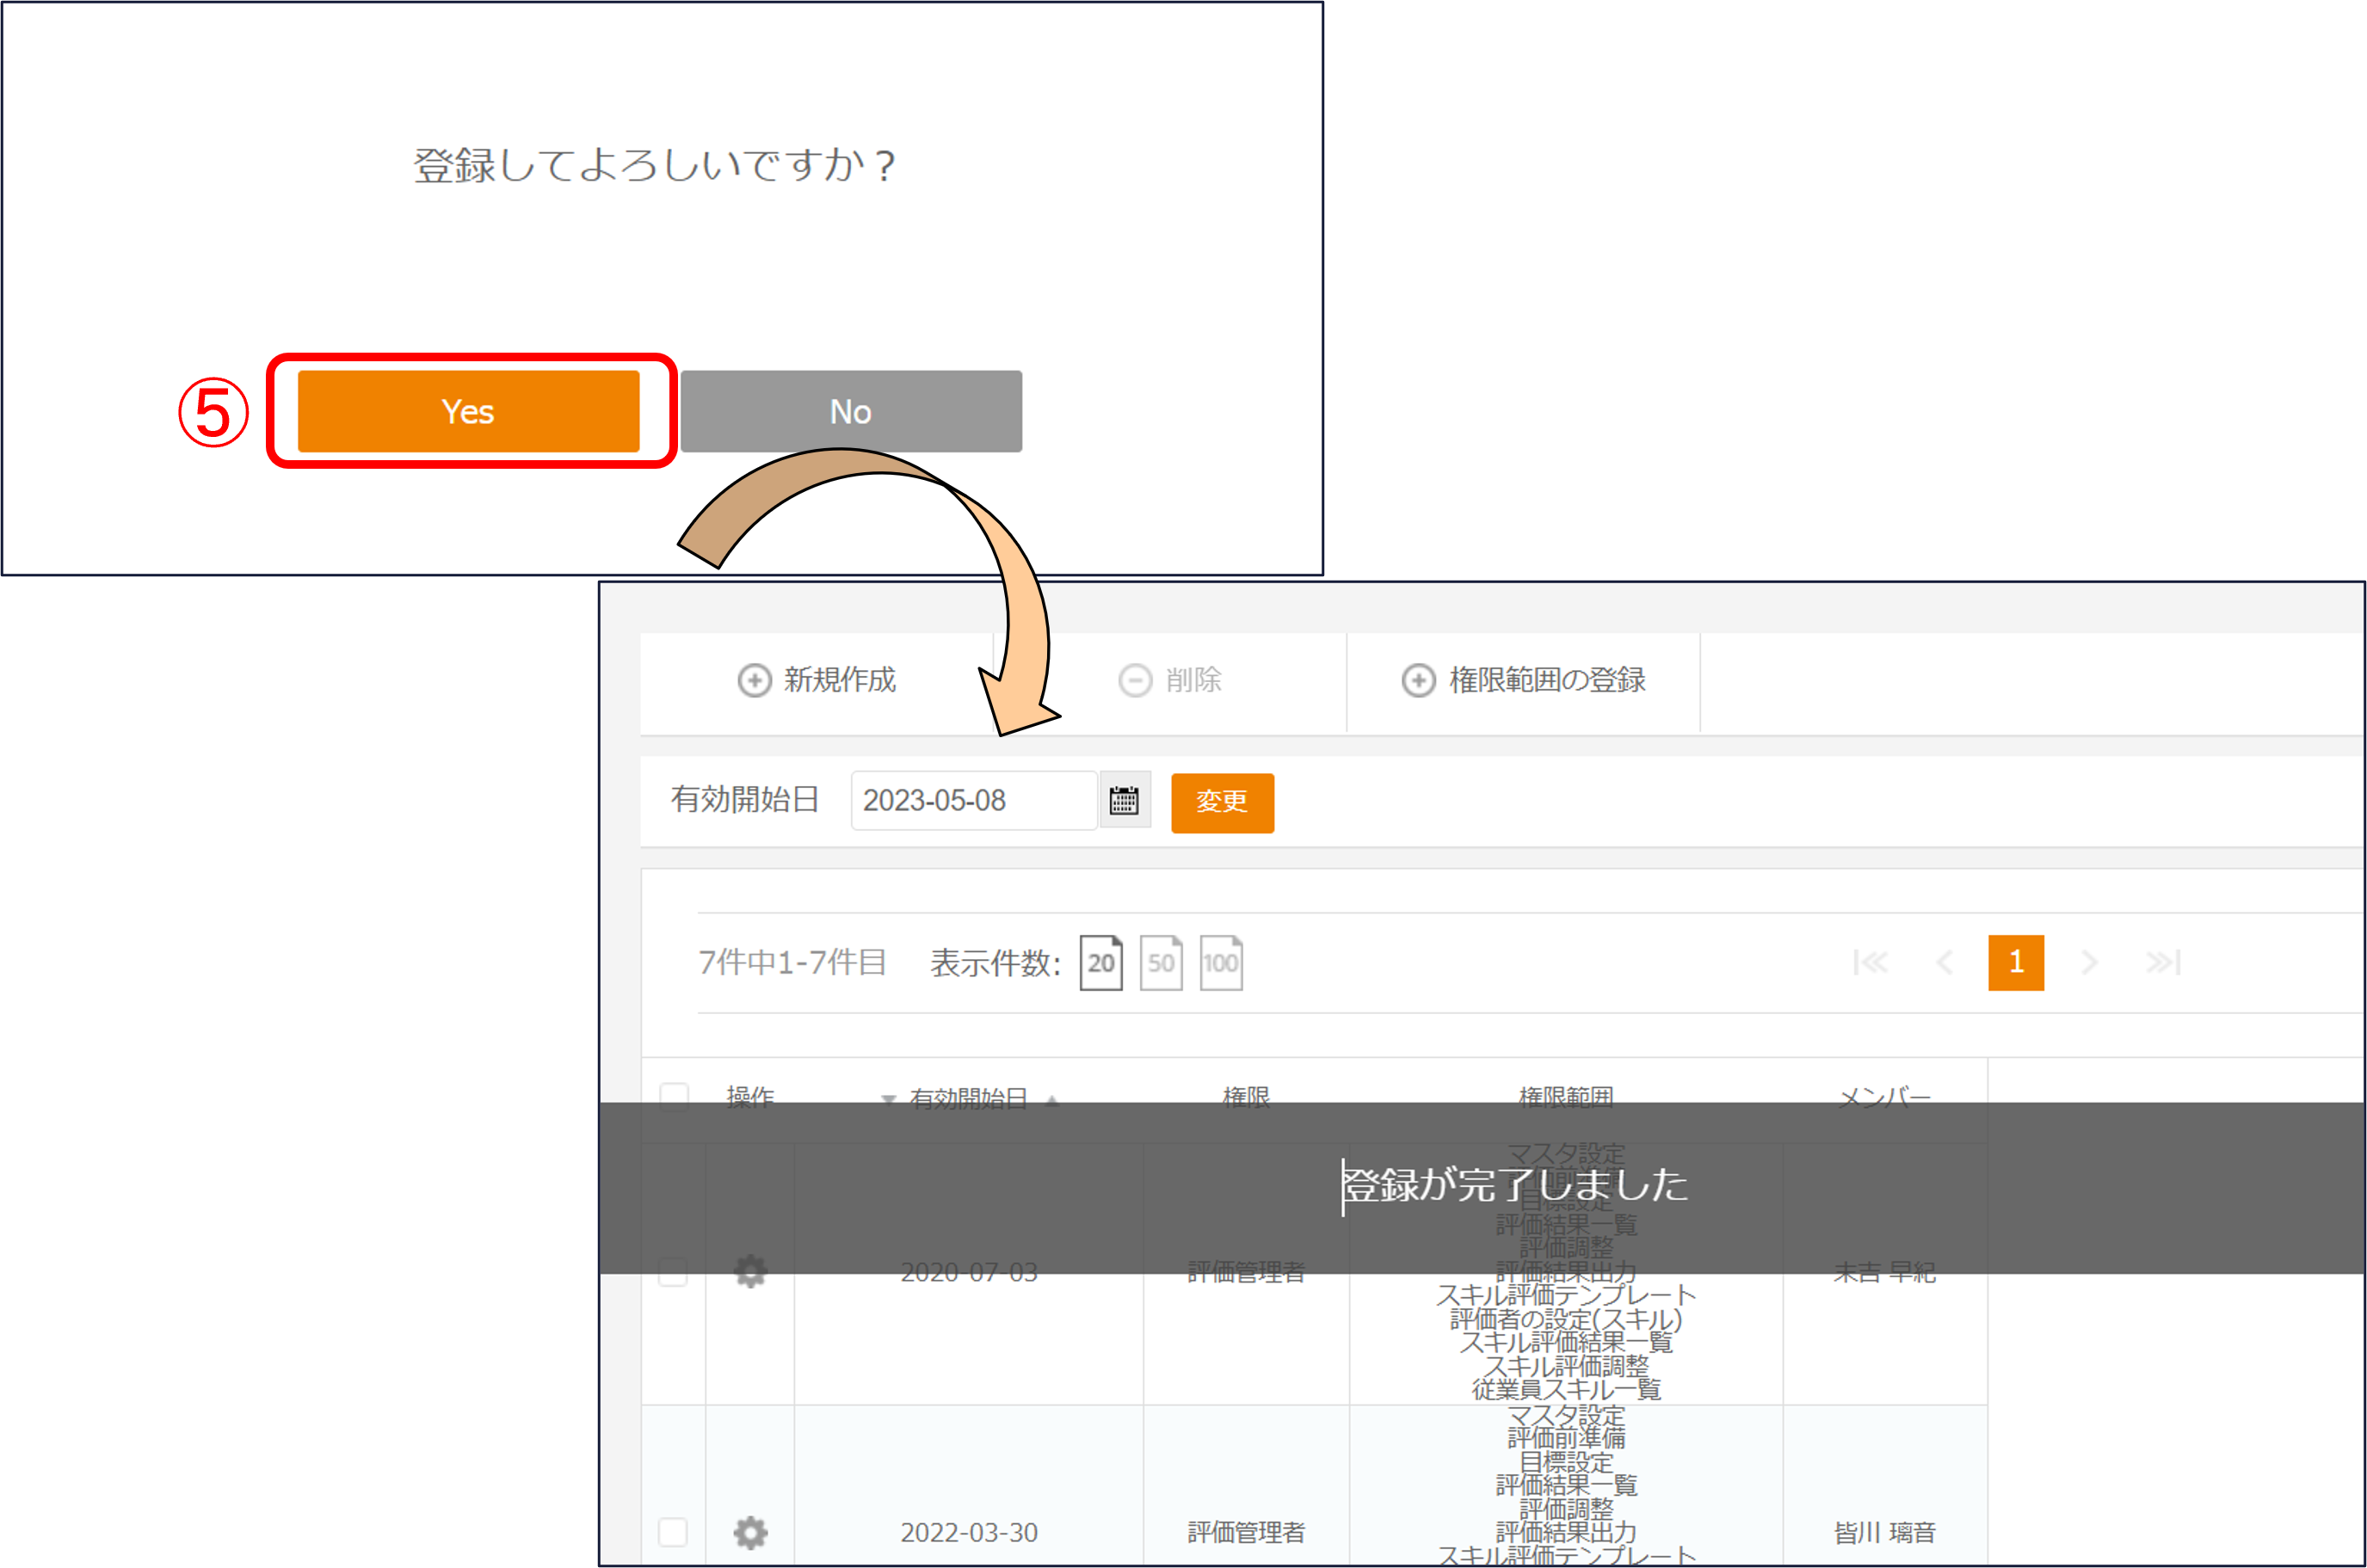Click 権限範囲の登録 toolbar item
The height and width of the screenshot is (1568, 2367).
tap(1523, 681)
